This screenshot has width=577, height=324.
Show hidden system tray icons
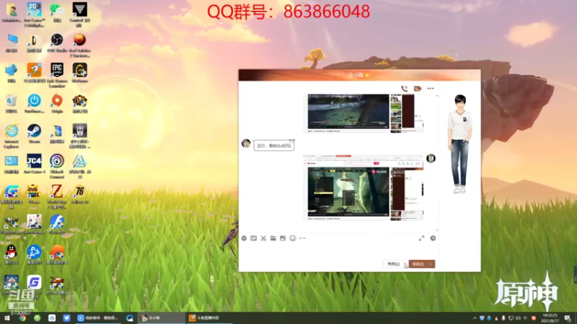pyautogui.click(x=475, y=318)
